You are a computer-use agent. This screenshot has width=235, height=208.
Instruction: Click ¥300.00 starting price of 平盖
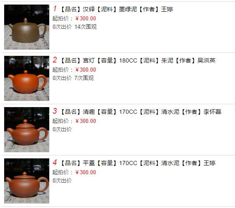pyautogui.click(x=86, y=172)
